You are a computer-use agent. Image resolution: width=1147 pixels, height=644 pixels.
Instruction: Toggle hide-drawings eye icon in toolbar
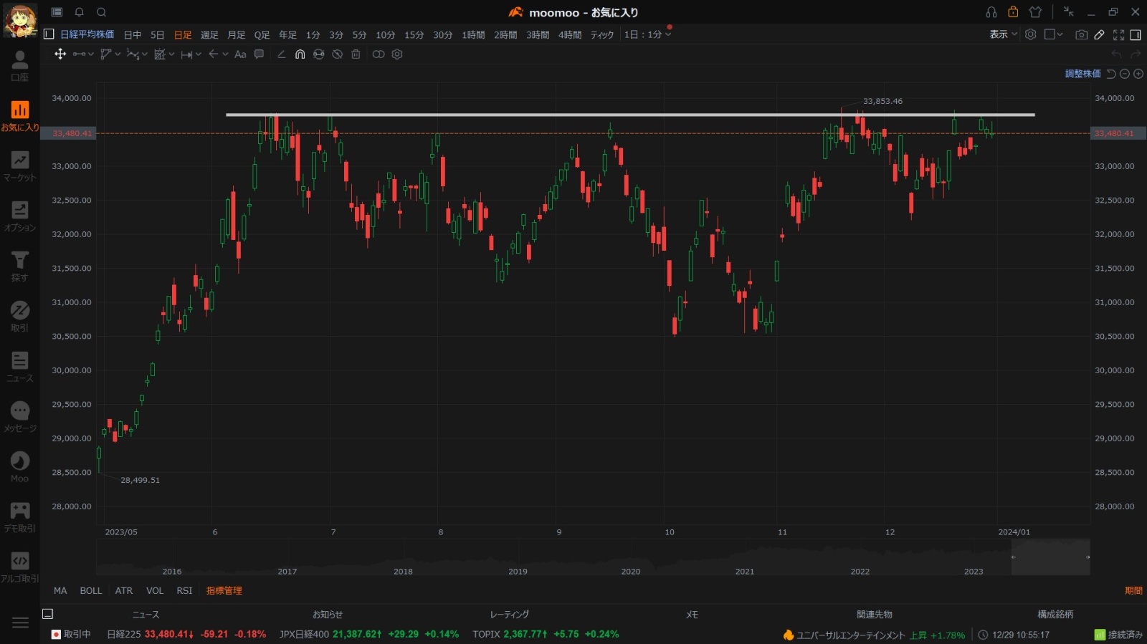click(x=337, y=54)
